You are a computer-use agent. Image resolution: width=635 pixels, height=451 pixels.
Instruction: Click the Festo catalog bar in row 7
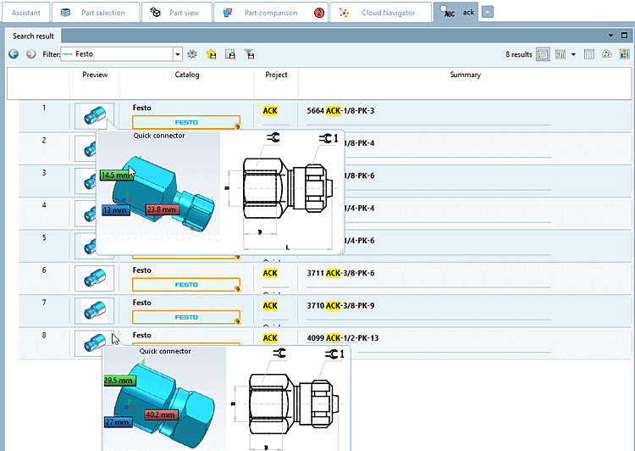coord(186,317)
